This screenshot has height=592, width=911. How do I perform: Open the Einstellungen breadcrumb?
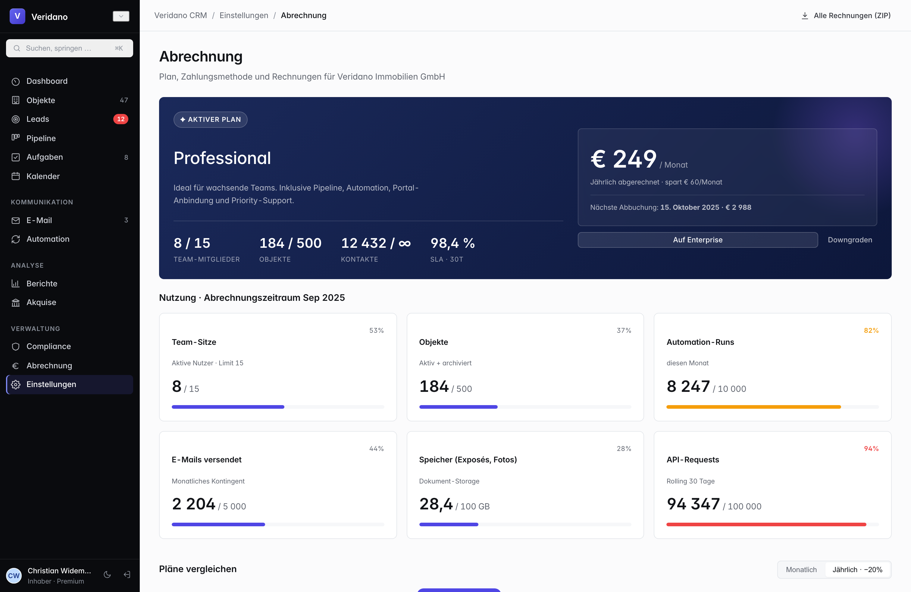[x=244, y=15]
